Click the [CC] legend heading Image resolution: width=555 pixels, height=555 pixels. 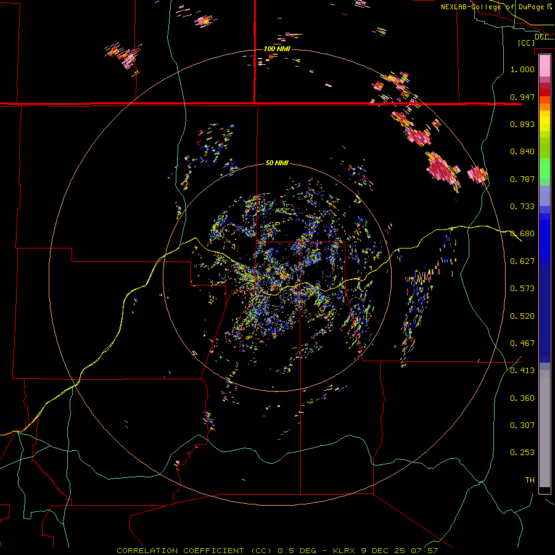[x=527, y=43]
